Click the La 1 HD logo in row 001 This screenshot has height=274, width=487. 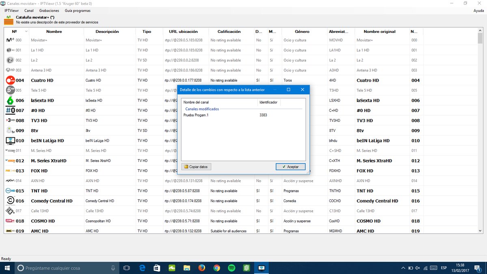point(10,50)
